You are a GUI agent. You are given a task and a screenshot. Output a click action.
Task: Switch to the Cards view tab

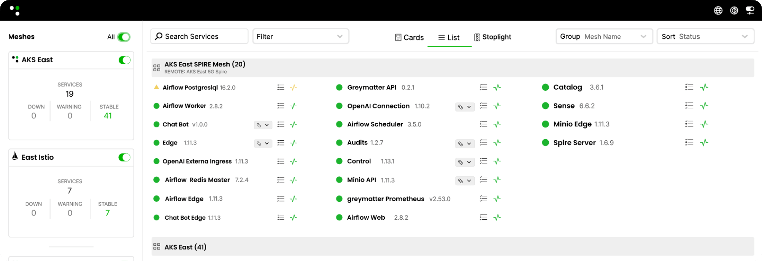click(x=410, y=37)
